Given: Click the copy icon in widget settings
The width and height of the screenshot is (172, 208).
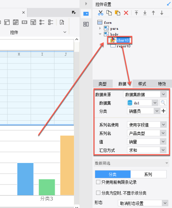Looking at the screenshot, I should point(109,13).
